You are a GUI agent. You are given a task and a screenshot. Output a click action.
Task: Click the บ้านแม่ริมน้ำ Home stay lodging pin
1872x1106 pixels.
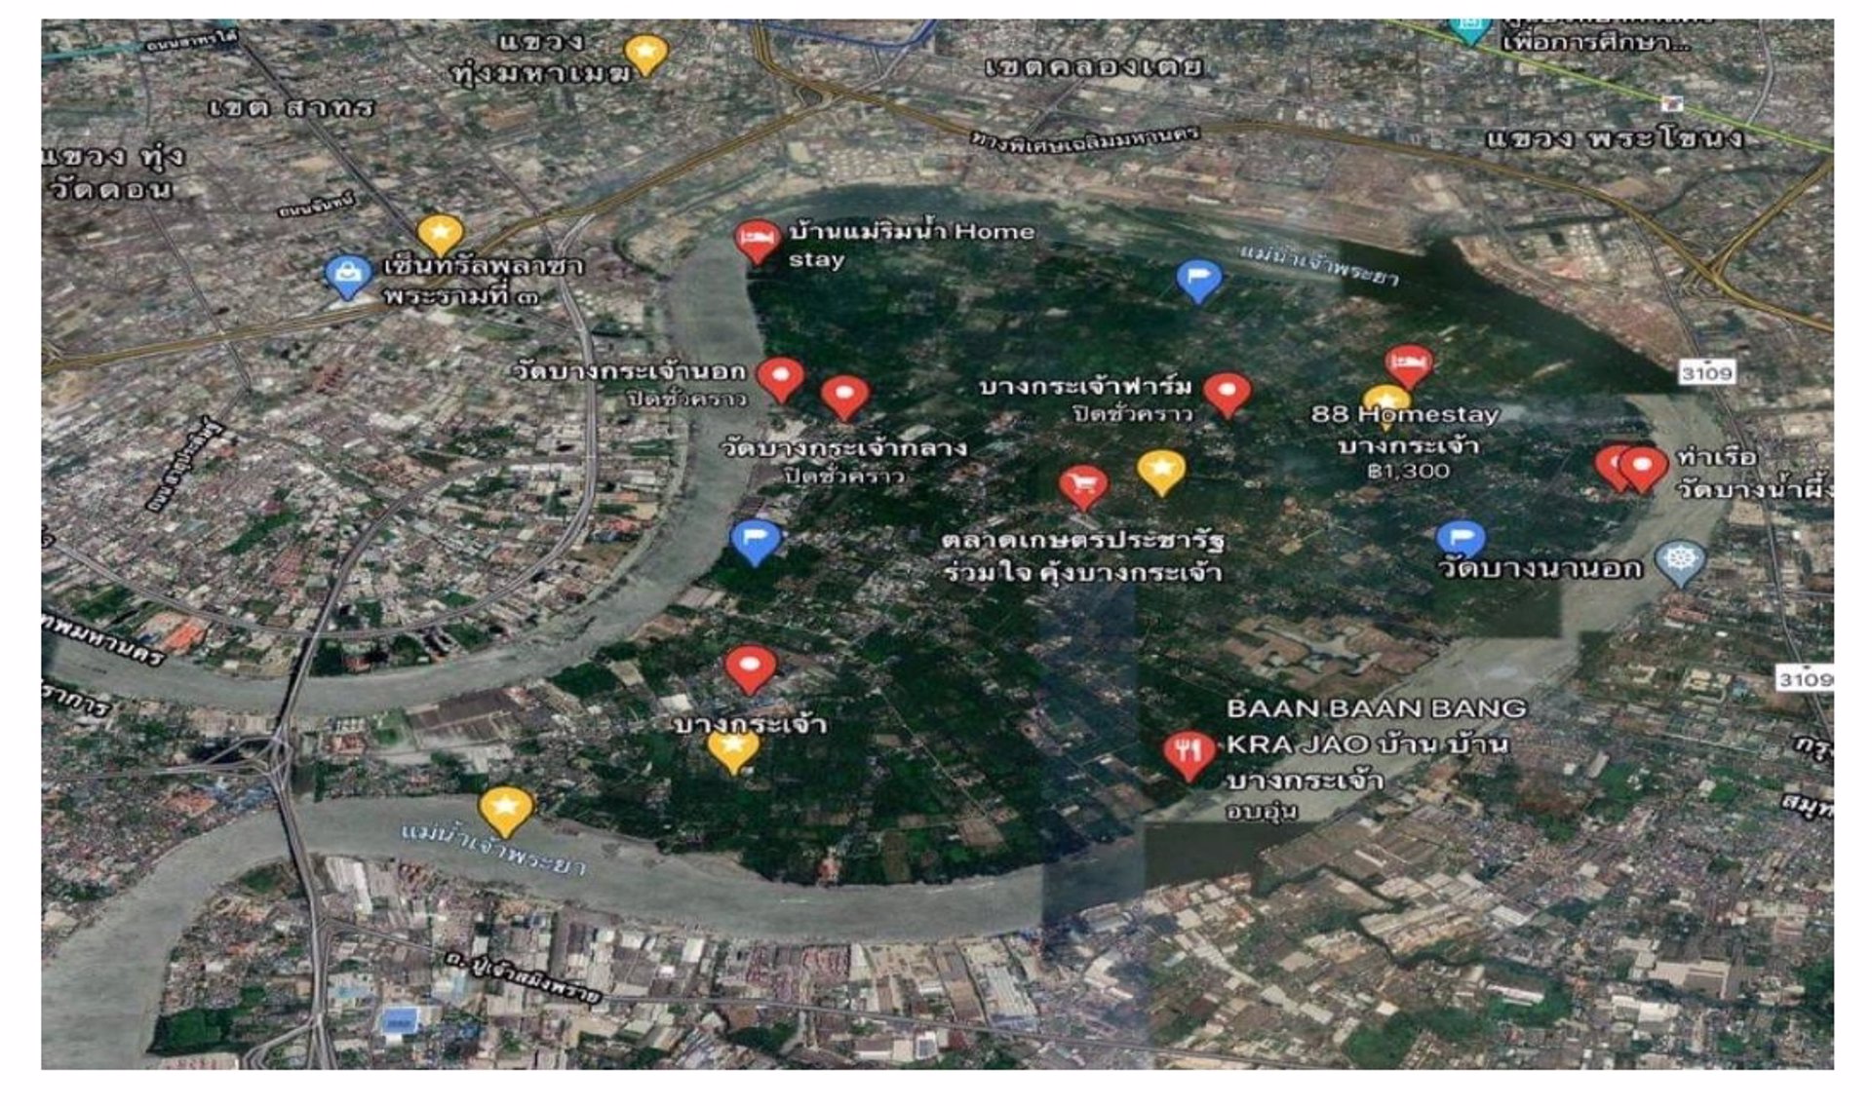tap(758, 242)
